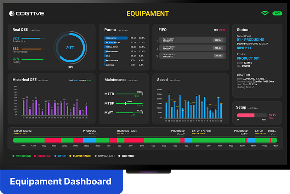
Task: Select the blue SETUP legend dot
Action: [x=56, y=156]
